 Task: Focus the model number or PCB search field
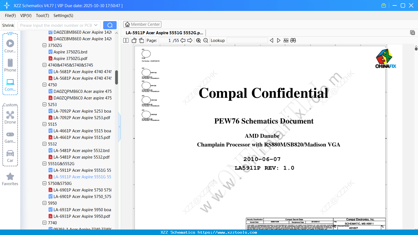(x=56, y=25)
